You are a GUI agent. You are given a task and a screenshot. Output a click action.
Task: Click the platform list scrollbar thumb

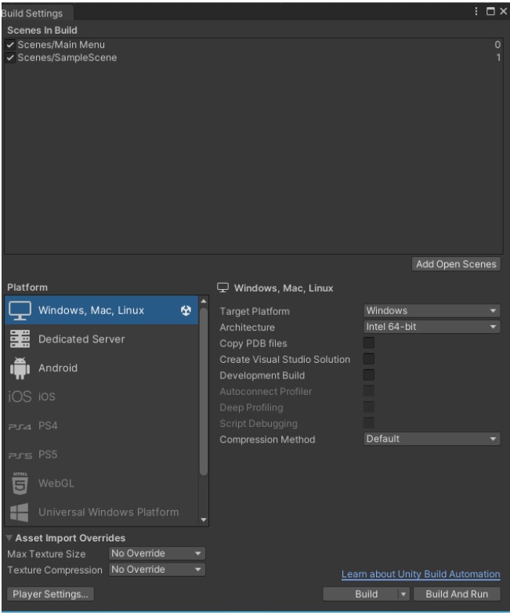pos(203,392)
